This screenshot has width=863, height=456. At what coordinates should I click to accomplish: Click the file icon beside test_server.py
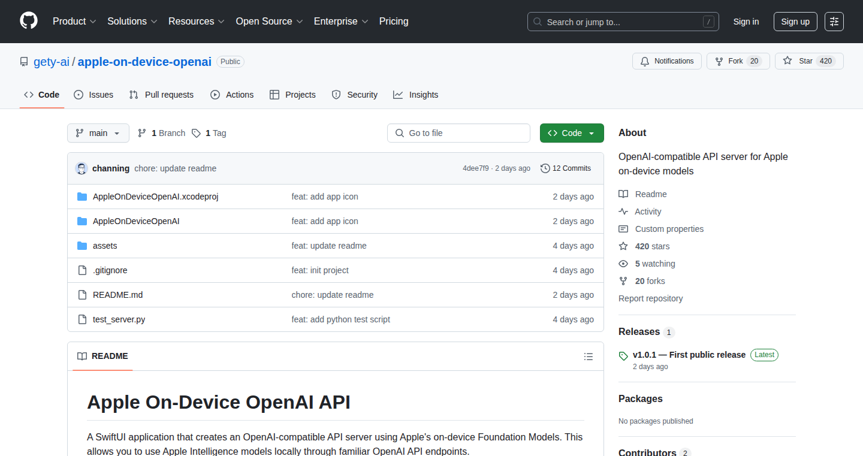point(82,319)
